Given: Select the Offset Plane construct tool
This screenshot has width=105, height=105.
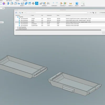Looking at the screenshot, I should pyautogui.click(x=61, y=3).
